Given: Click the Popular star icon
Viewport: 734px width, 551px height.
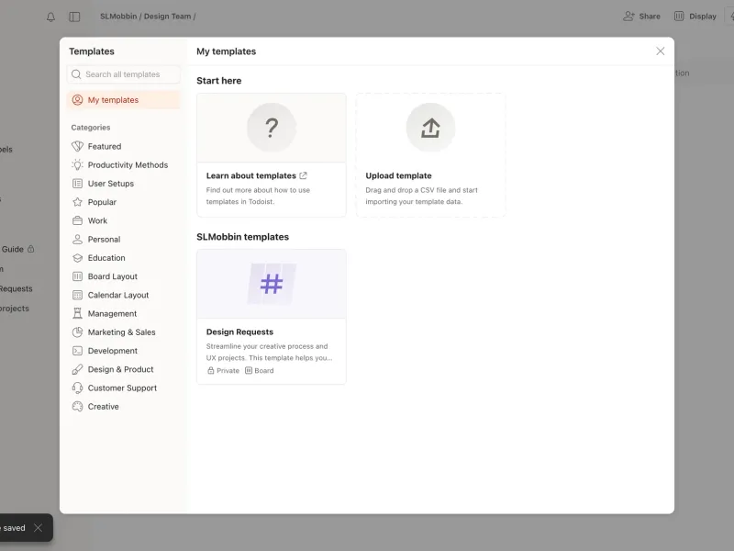Looking at the screenshot, I should [x=77, y=202].
